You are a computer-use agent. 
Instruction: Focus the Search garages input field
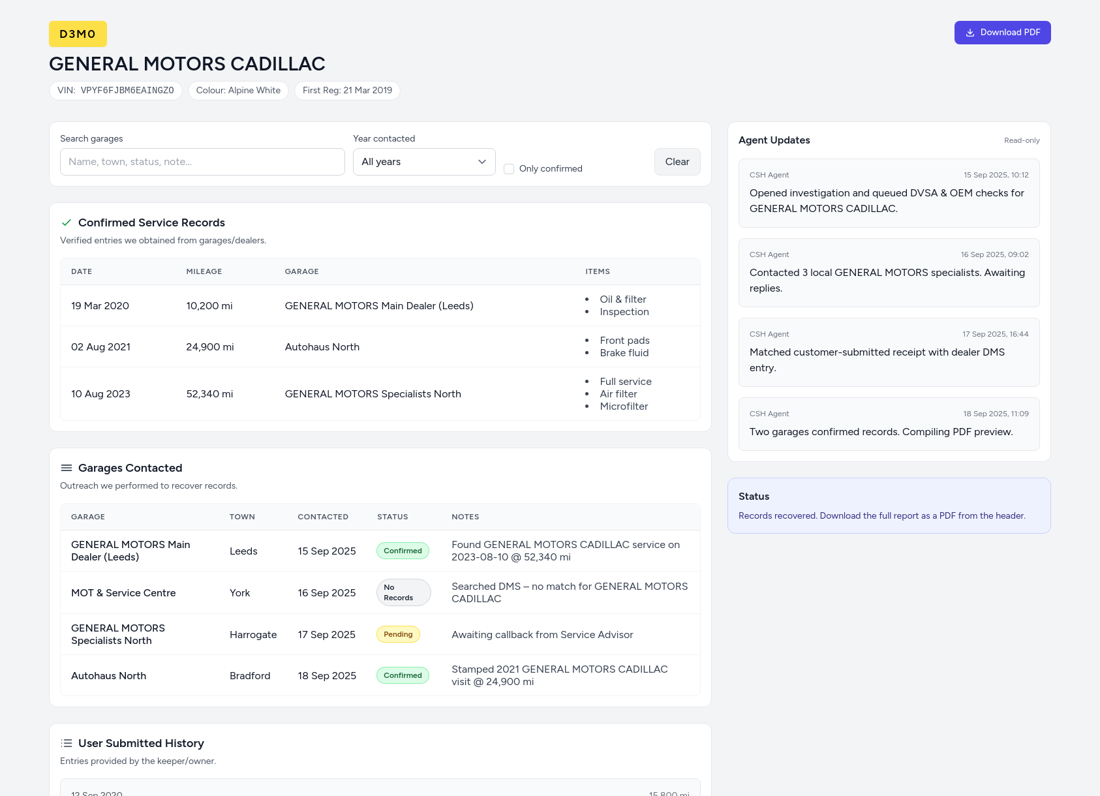coord(202,162)
